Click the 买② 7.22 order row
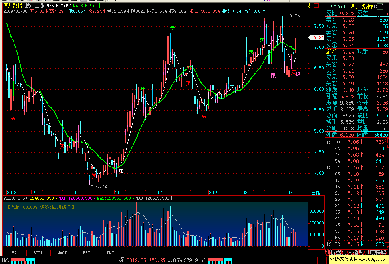This screenshot has width=389, height=264. (357, 65)
